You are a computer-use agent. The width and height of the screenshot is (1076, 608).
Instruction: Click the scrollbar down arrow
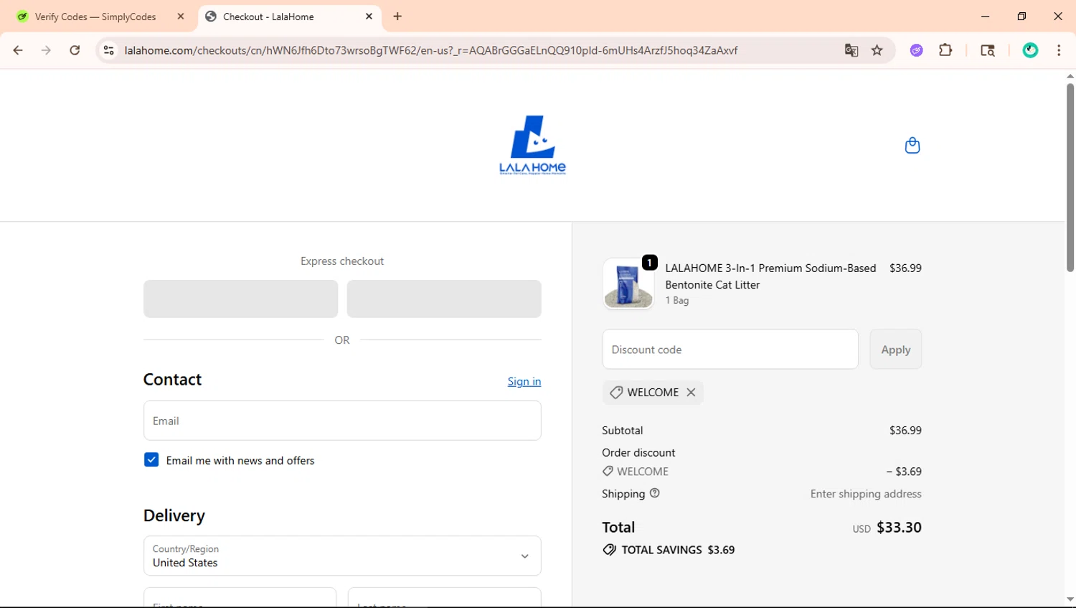point(1070,599)
